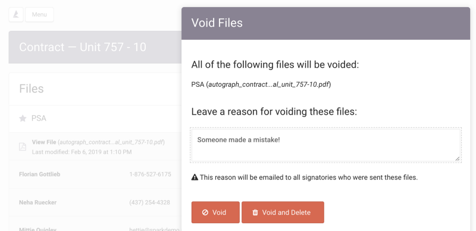Click the Void button
The image size is (476, 231).
click(x=215, y=212)
